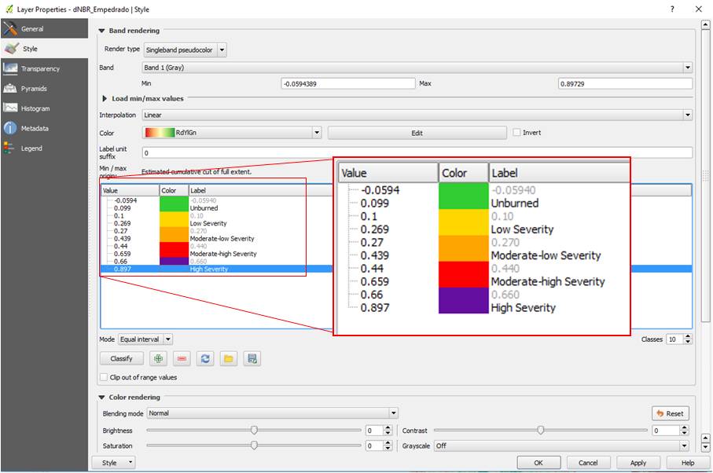The width and height of the screenshot is (713, 473).
Task: Switch to the General tab
Action: coord(32,29)
